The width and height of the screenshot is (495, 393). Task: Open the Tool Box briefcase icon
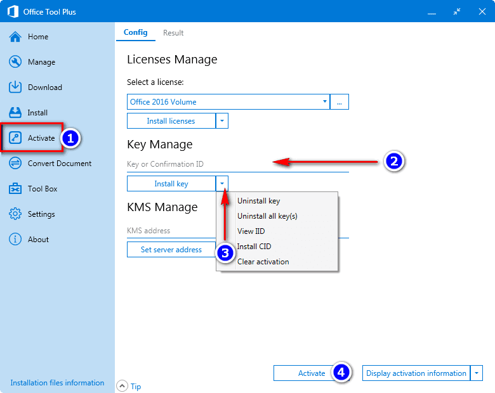15,189
